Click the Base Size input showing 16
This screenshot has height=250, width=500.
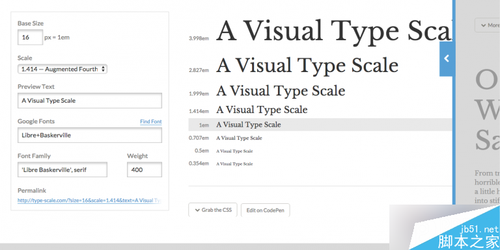[x=30, y=37]
